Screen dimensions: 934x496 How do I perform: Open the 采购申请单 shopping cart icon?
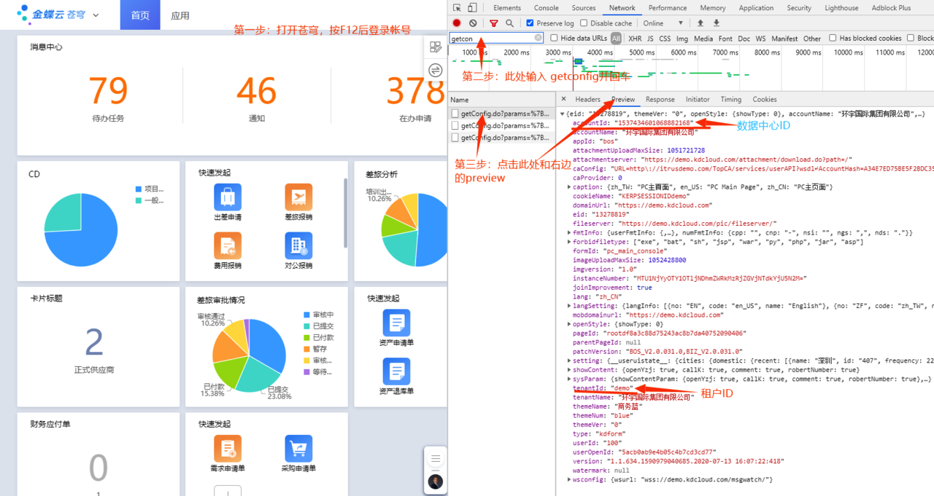pyautogui.click(x=298, y=449)
